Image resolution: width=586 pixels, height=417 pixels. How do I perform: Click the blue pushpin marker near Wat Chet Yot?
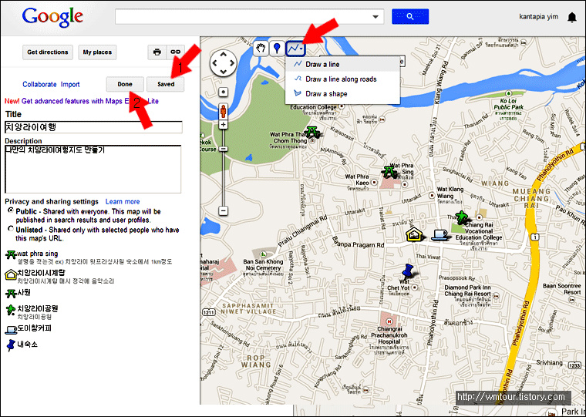point(407,271)
